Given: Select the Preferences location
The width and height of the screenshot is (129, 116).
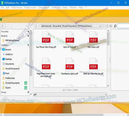Looking at the screenshot, I should point(9,78).
